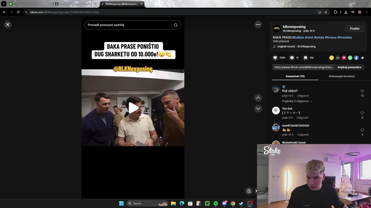Switch to the Komentari (11) tab
The image size is (371, 208).
coord(295,76)
